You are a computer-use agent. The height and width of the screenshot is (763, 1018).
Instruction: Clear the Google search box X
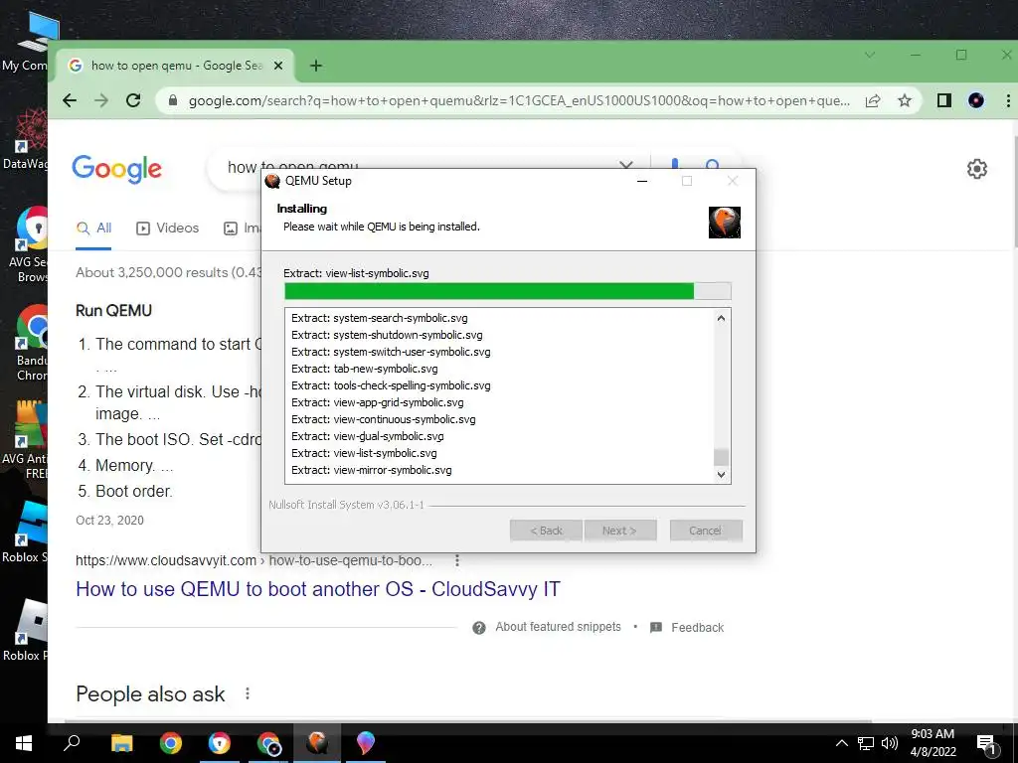point(626,166)
